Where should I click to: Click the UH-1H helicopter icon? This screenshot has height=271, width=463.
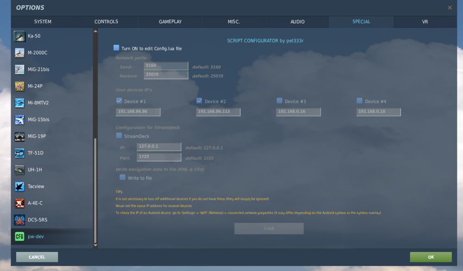coord(19,170)
